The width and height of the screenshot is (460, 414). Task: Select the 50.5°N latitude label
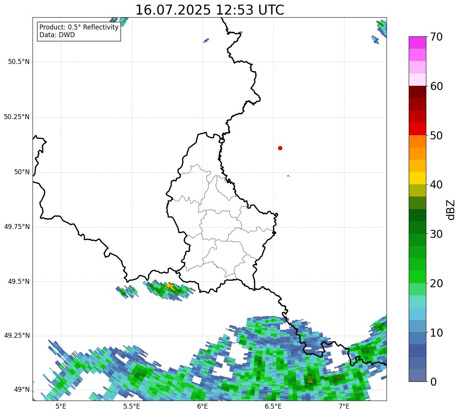pos(19,62)
